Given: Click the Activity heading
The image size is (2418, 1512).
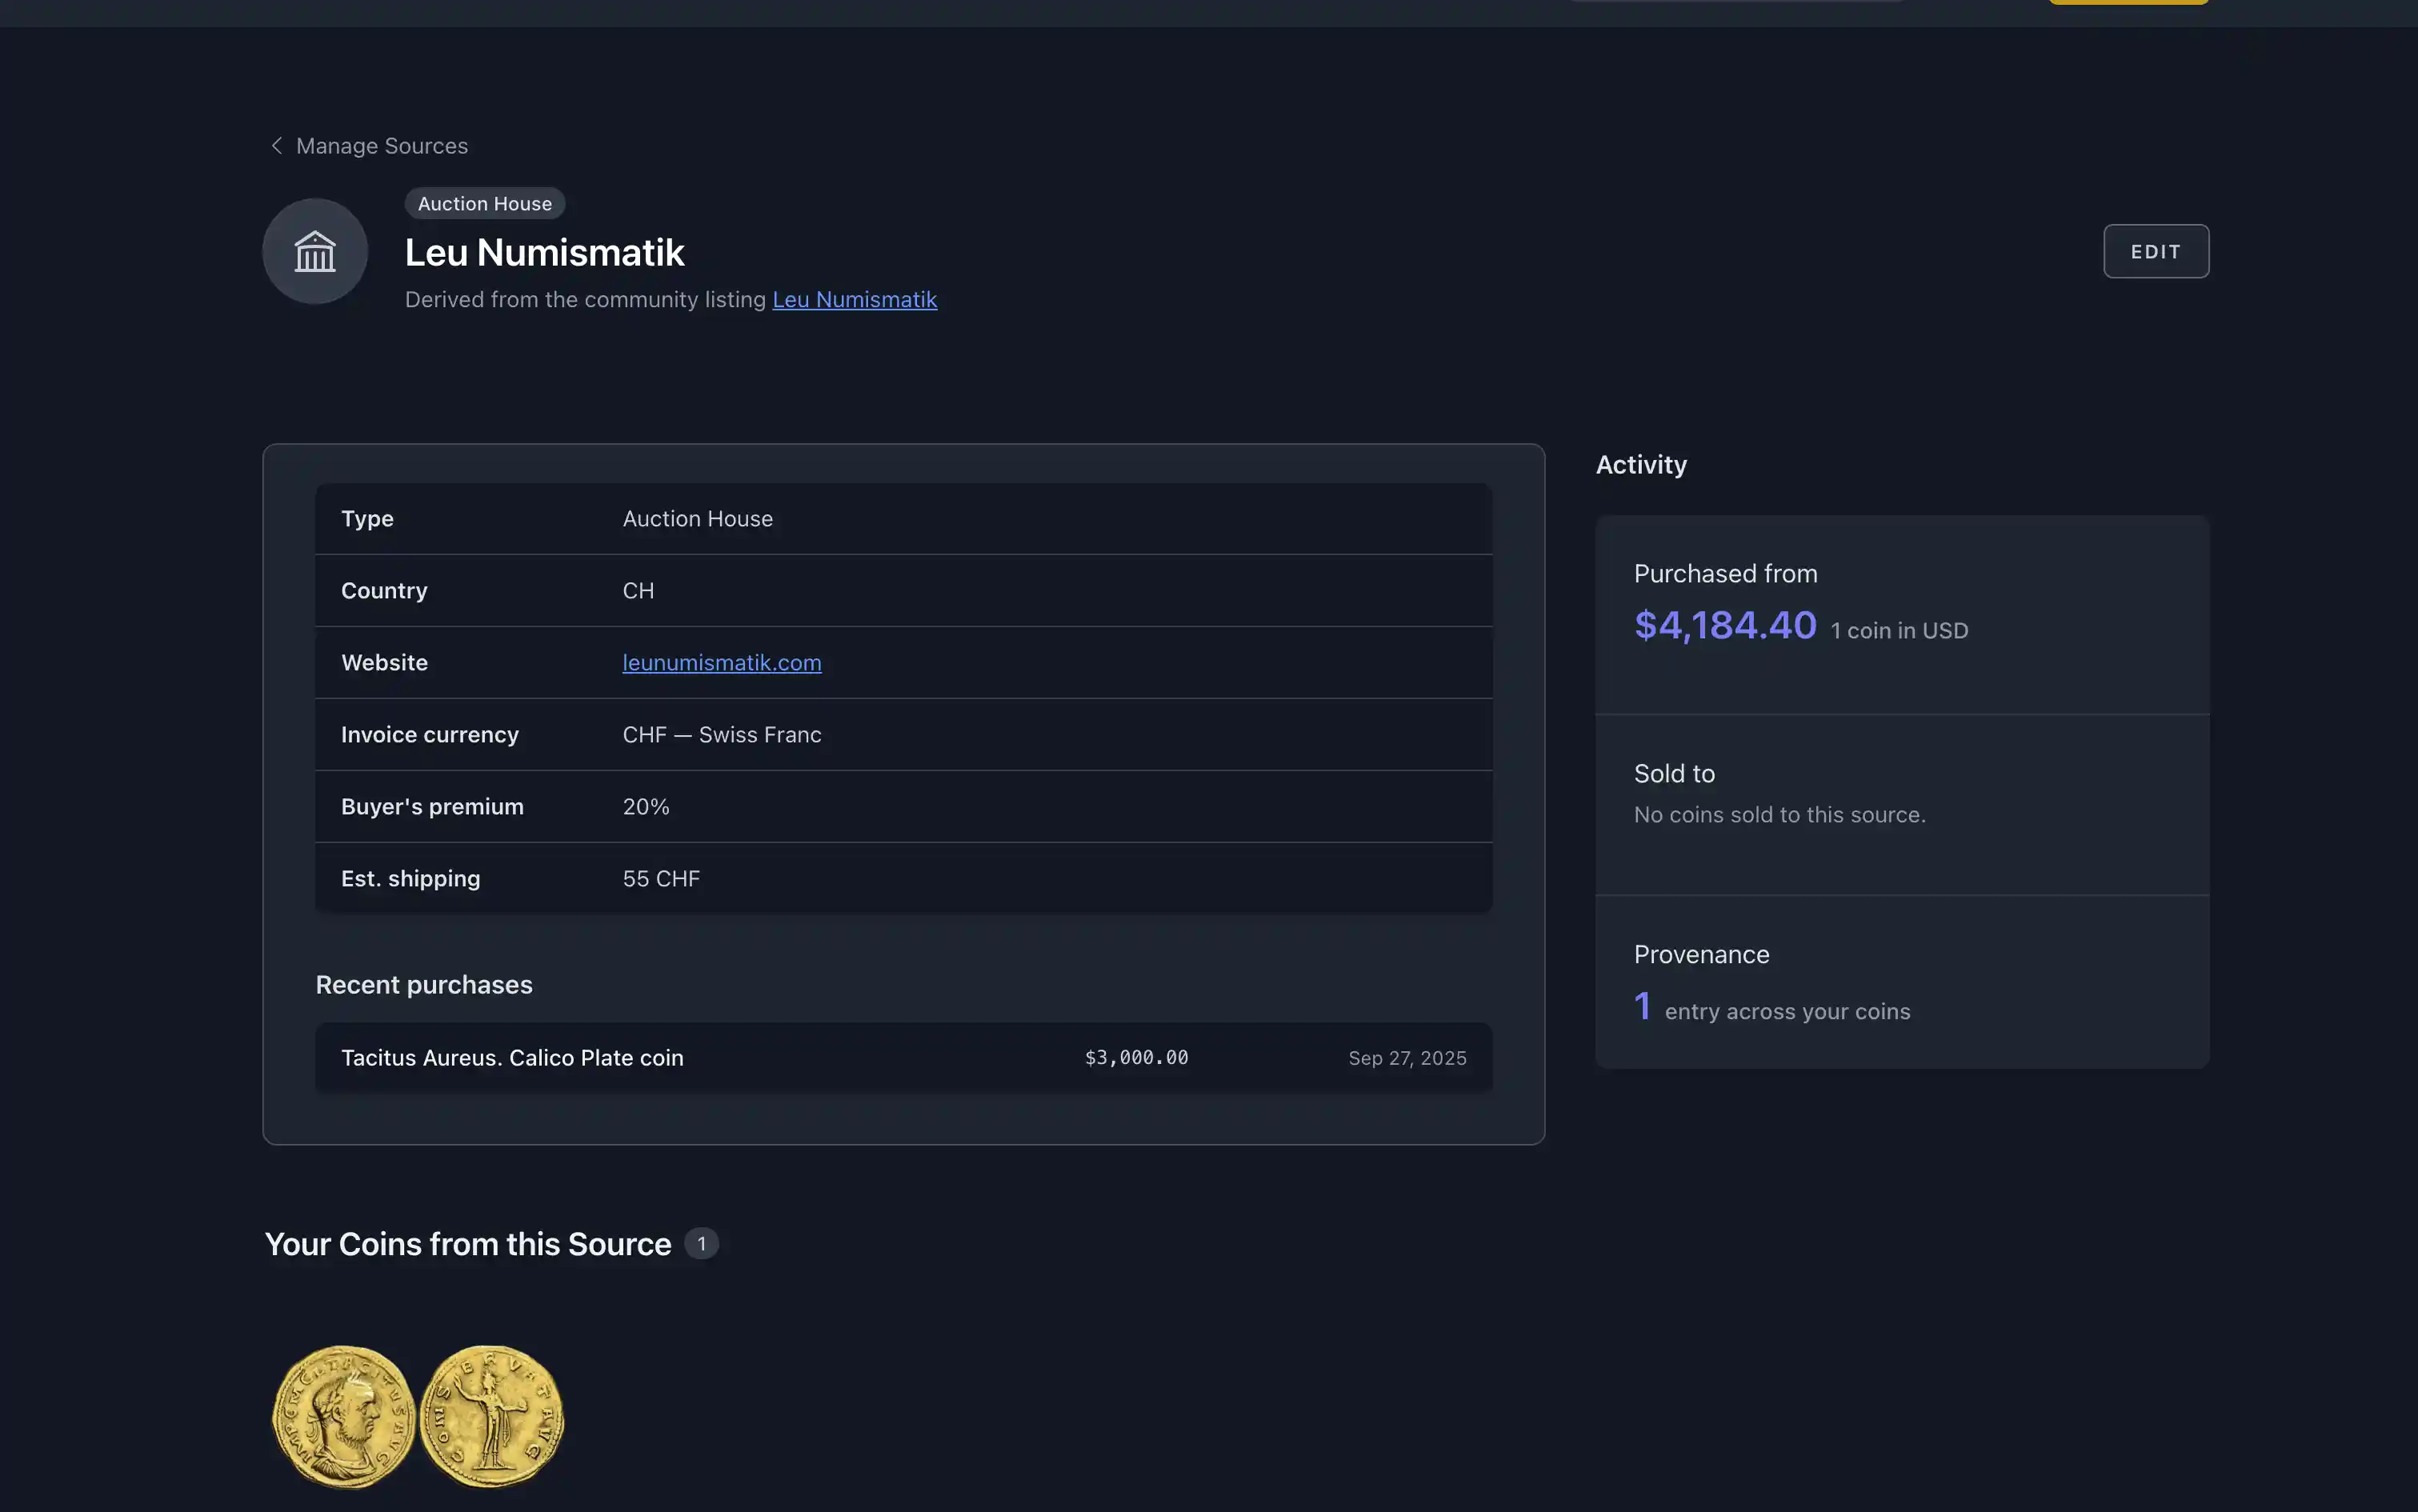Looking at the screenshot, I should tap(1641, 465).
